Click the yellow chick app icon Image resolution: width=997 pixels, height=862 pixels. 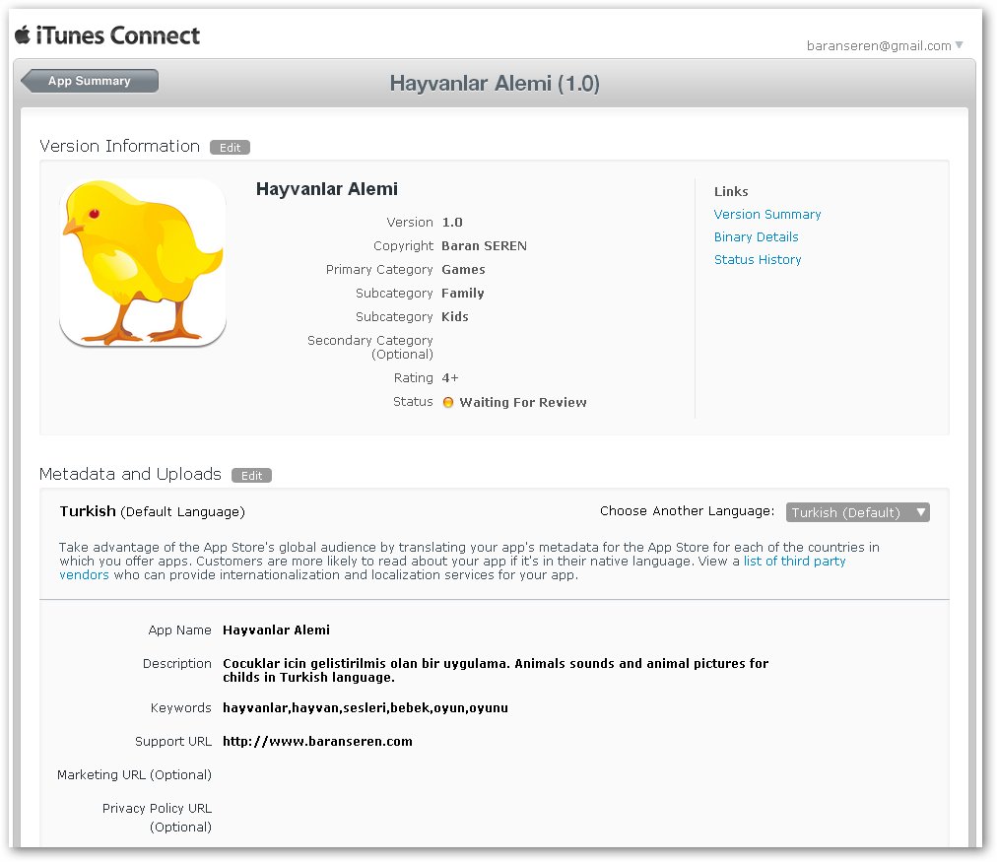143,263
